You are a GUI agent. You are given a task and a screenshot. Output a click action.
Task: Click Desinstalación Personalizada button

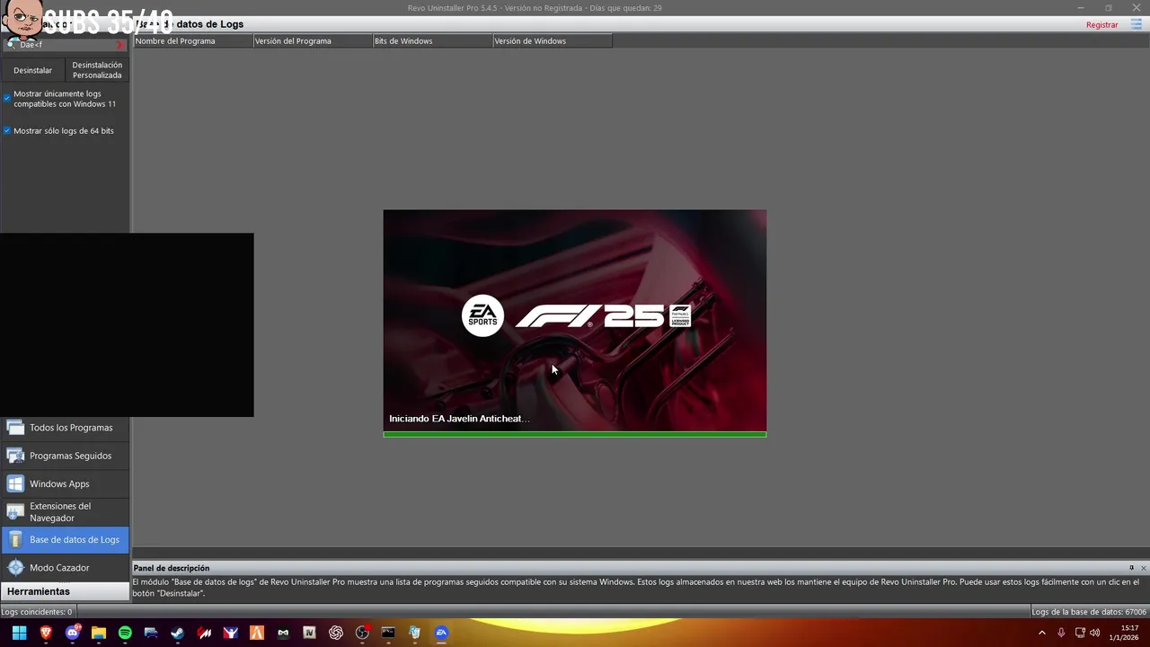[x=97, y=70]
